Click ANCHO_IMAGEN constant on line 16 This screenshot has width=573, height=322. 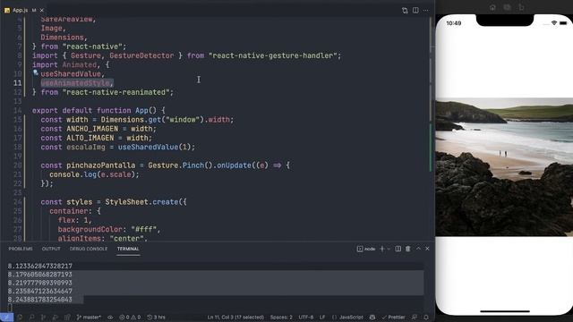[92, 129]
